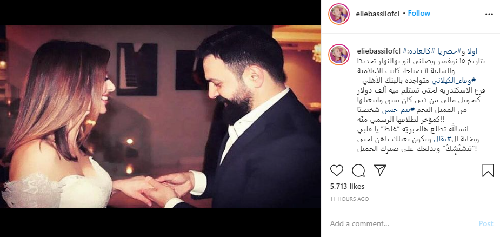Like the post with the heart icon
500x237 pixels.
coord(336,170)
